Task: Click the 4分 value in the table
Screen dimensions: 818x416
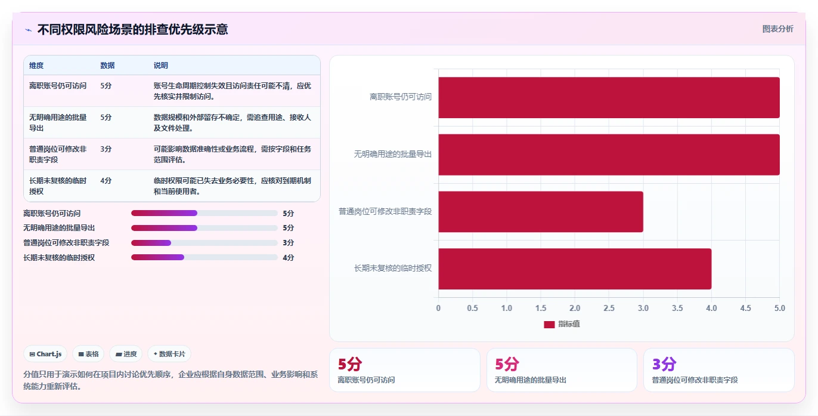Action: point(106,181)
